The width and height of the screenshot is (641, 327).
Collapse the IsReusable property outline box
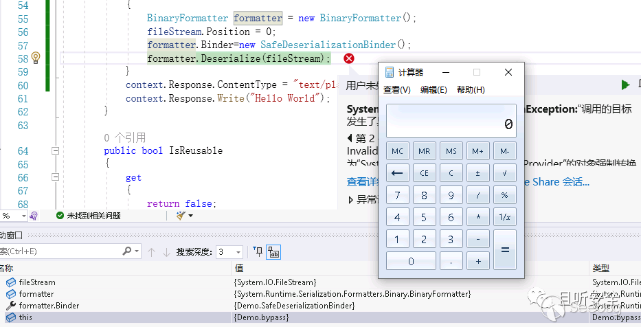click(56, 151)
